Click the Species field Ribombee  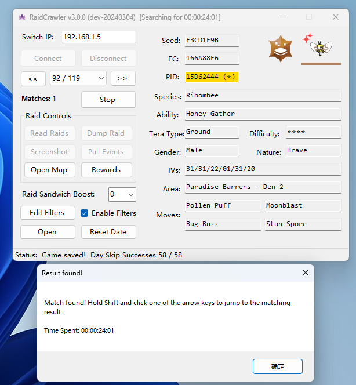tap(263, 96)
